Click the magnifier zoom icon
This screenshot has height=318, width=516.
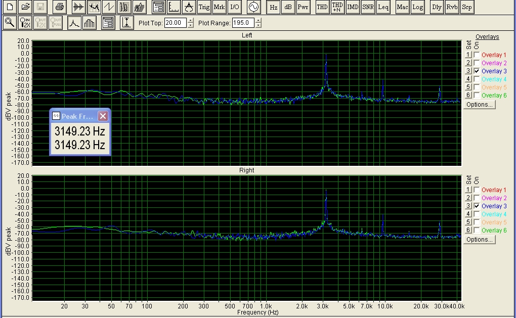(10, 23)
